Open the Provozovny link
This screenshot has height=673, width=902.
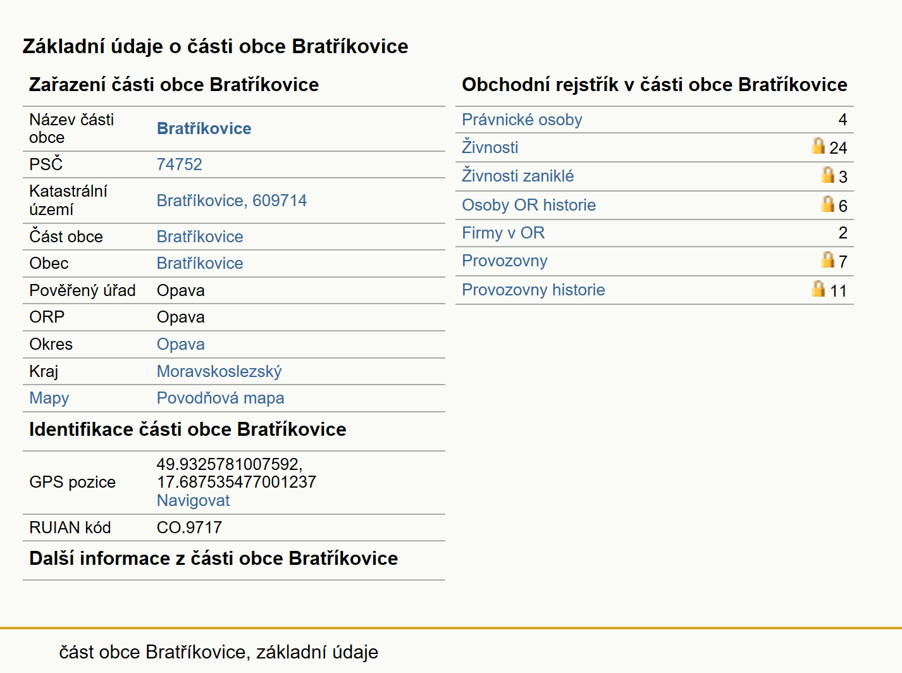(x=505, y=261)
